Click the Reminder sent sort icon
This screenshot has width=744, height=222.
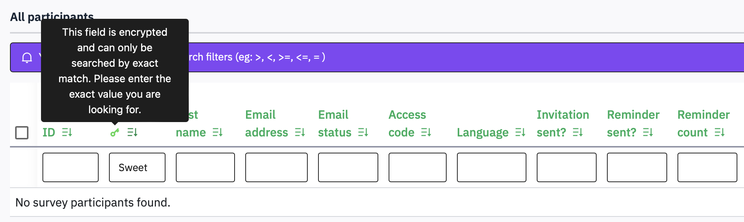point(648,132)
